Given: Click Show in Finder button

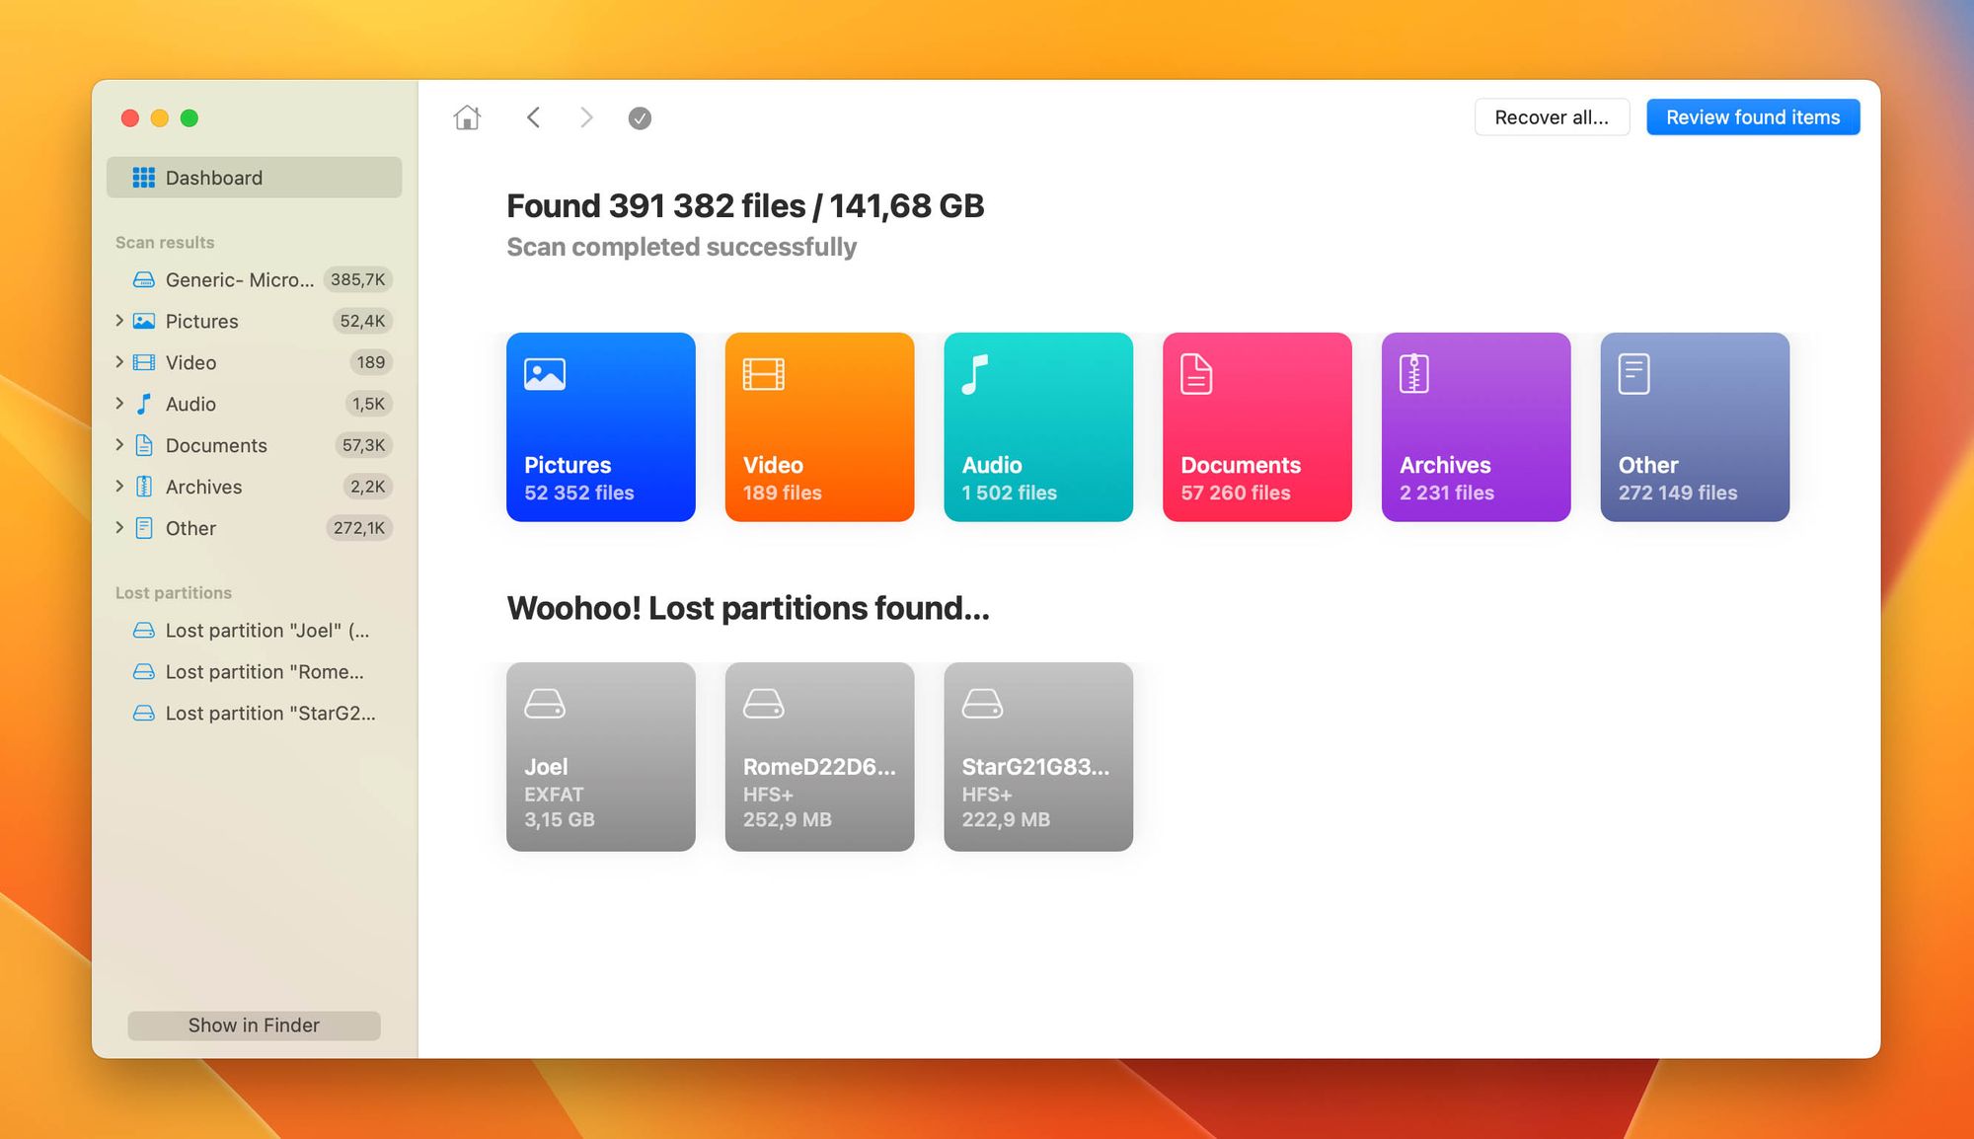Looking at the screenshot, I should pyautogui.click(x=254, y=1024).
